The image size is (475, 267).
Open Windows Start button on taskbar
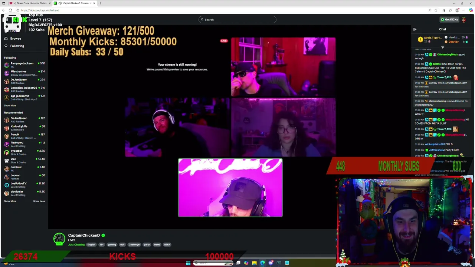pyautogui.click(x=188, y=263)
